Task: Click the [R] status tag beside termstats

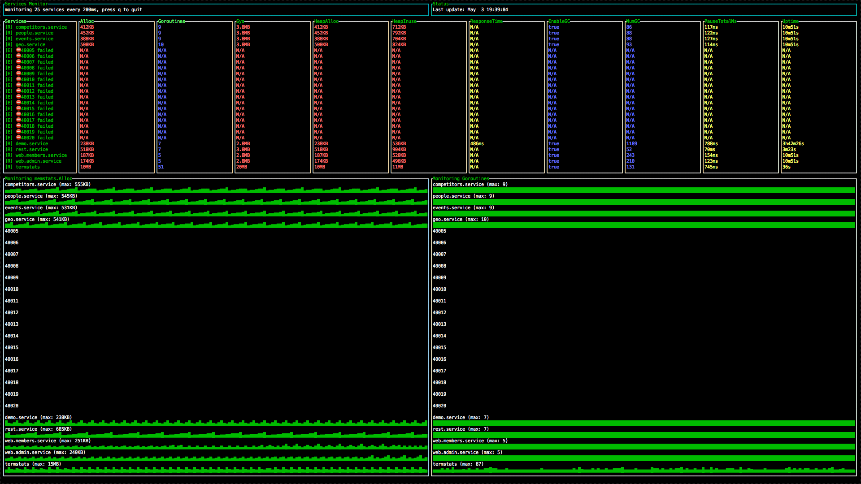Action: coord(9,167)
